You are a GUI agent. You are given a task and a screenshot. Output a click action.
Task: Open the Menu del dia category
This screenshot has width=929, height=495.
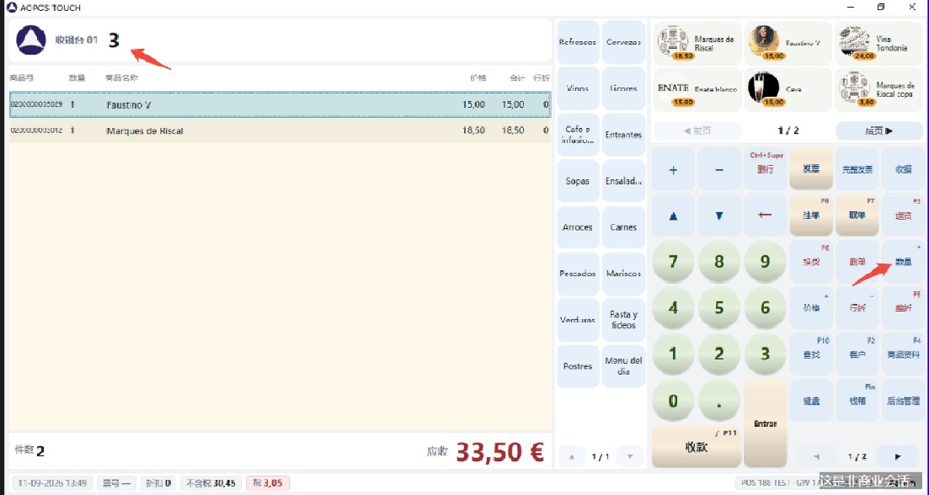[623, 366]
